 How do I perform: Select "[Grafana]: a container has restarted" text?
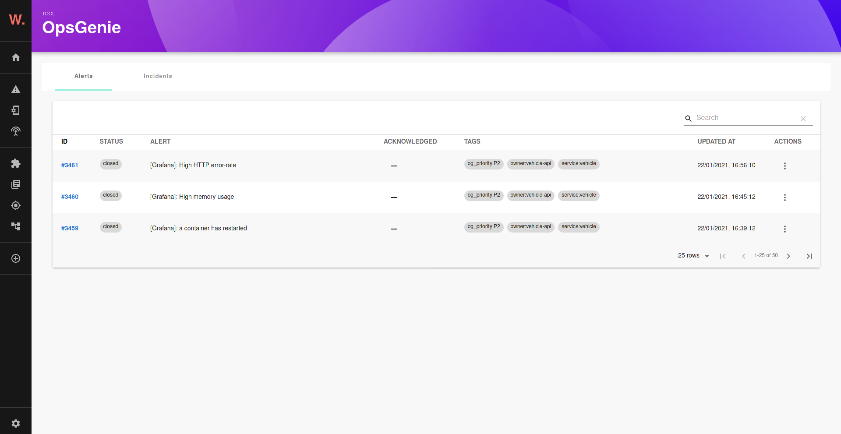click(198, 228)
